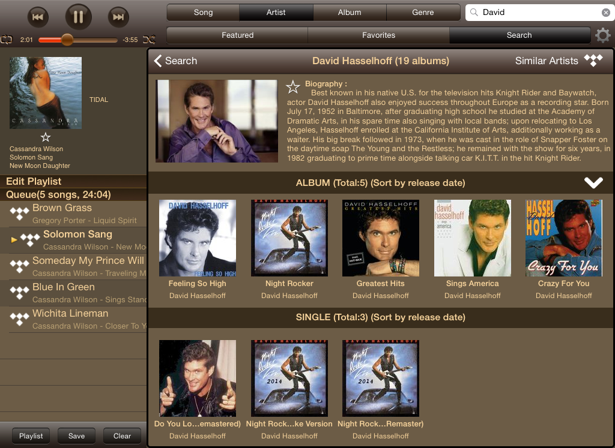Open Similar Artists

pos(547,61)
